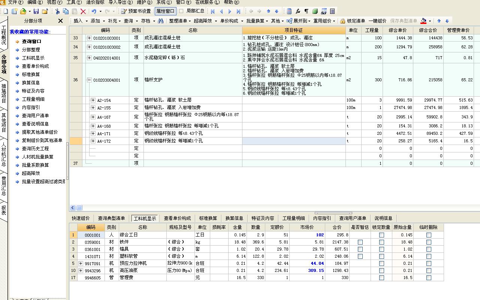Expand 预应力拉伸机 row 9917091
The image size is (480, 300).
coord(81,264)
